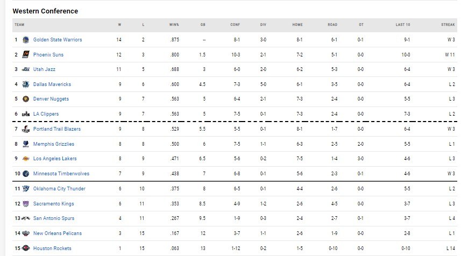Click the Golden State Warriors logo icon

point(26,40)
